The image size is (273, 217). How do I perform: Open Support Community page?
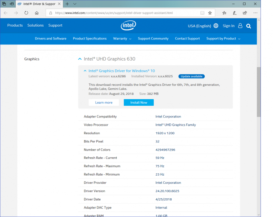(x=153, y=39)
